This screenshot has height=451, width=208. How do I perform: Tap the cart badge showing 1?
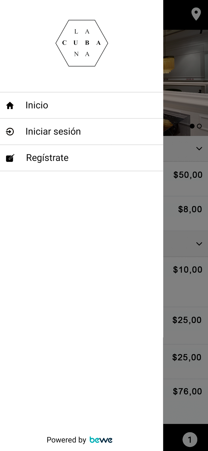tap(190, 440)
